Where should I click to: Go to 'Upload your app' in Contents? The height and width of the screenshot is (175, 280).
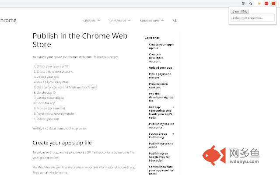click(160, 68)
